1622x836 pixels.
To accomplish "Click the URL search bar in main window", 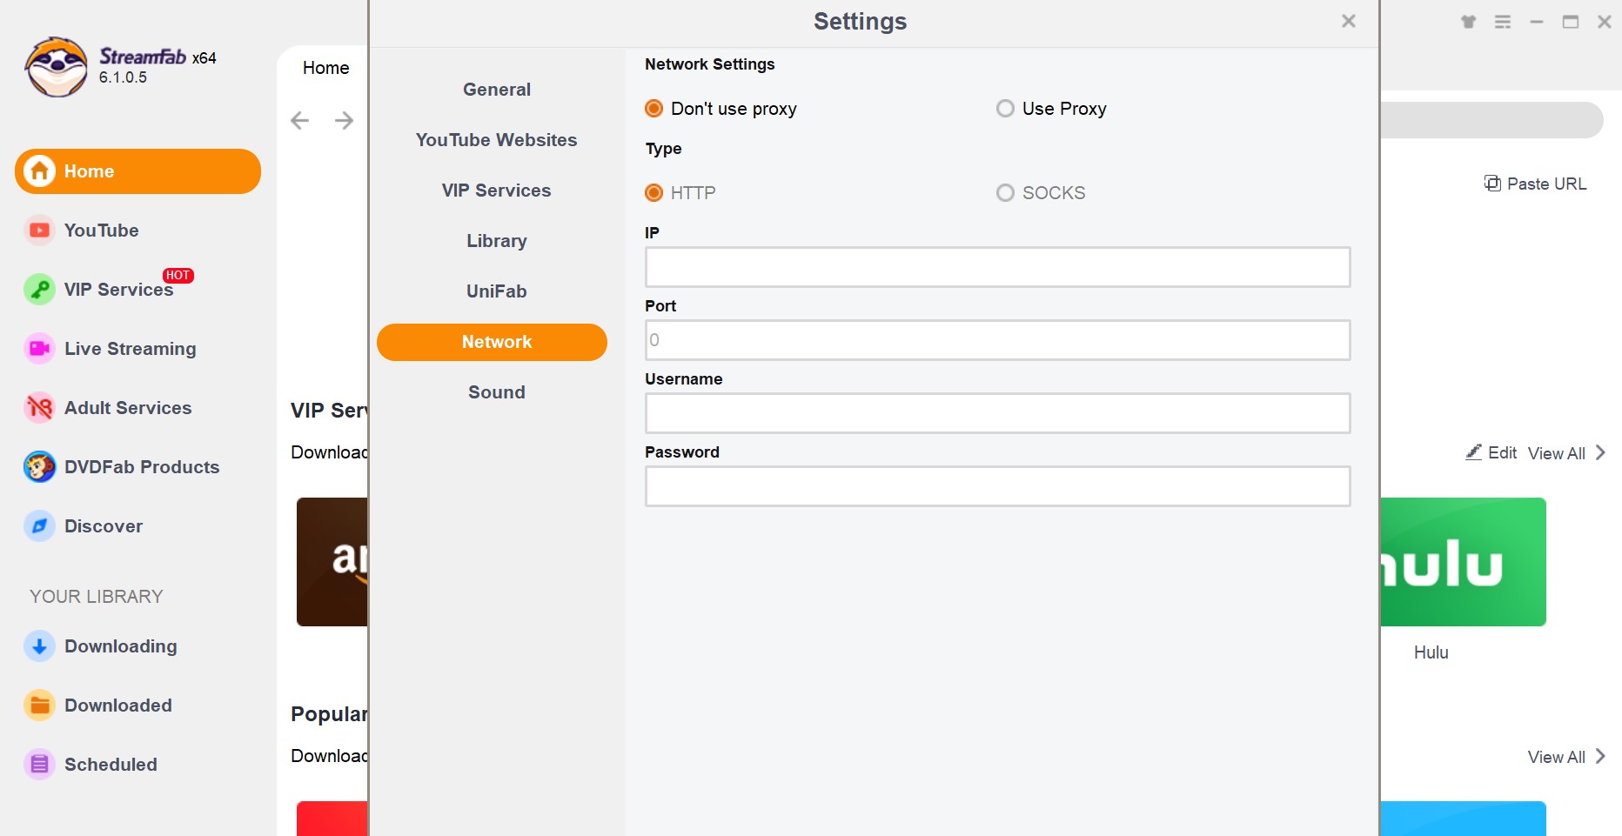I will (x=1491, y=120).
